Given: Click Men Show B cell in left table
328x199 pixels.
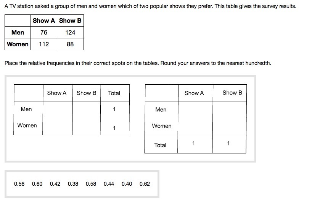Looking at the screenshot, I should [87, 110].
